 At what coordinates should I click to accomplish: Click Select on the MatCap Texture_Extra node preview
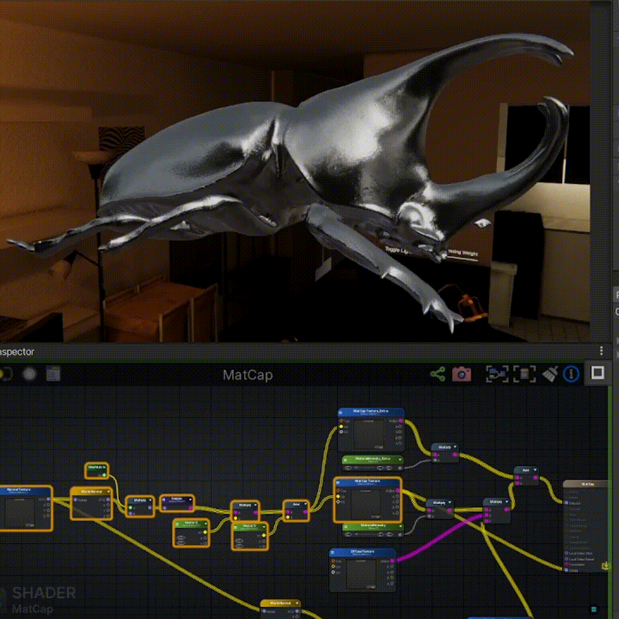click(378, 446)
